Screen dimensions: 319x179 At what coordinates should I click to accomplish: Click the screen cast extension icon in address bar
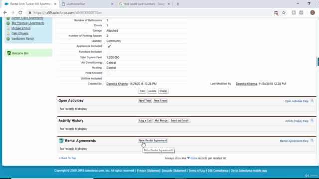point(276,13)
